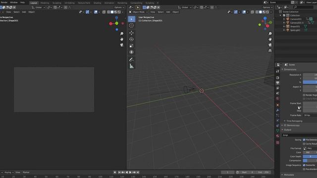Open Output properties tab icon
The image size is (317, 178).
[277, 83]
